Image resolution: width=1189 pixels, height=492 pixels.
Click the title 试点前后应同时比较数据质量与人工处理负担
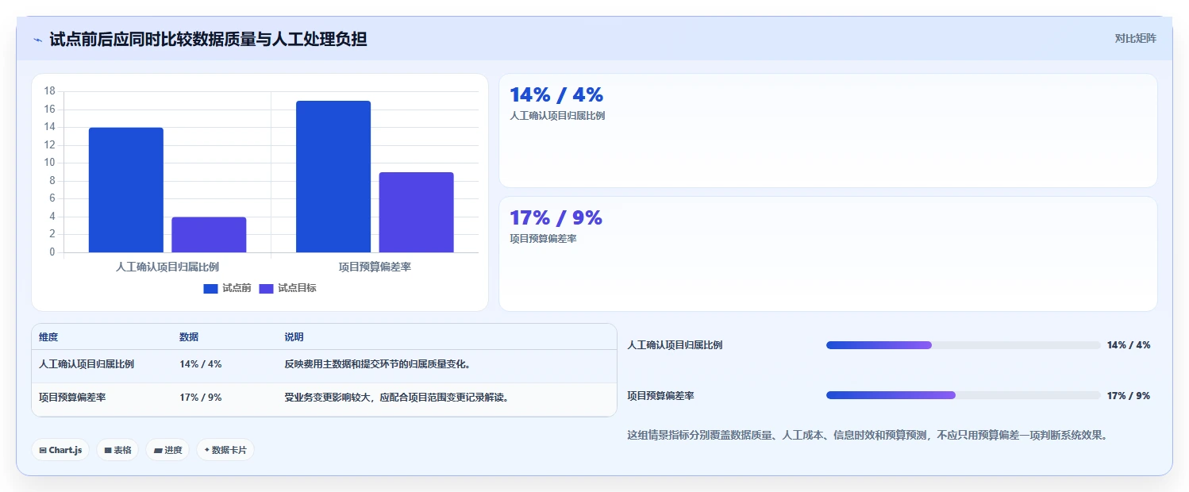208,39
